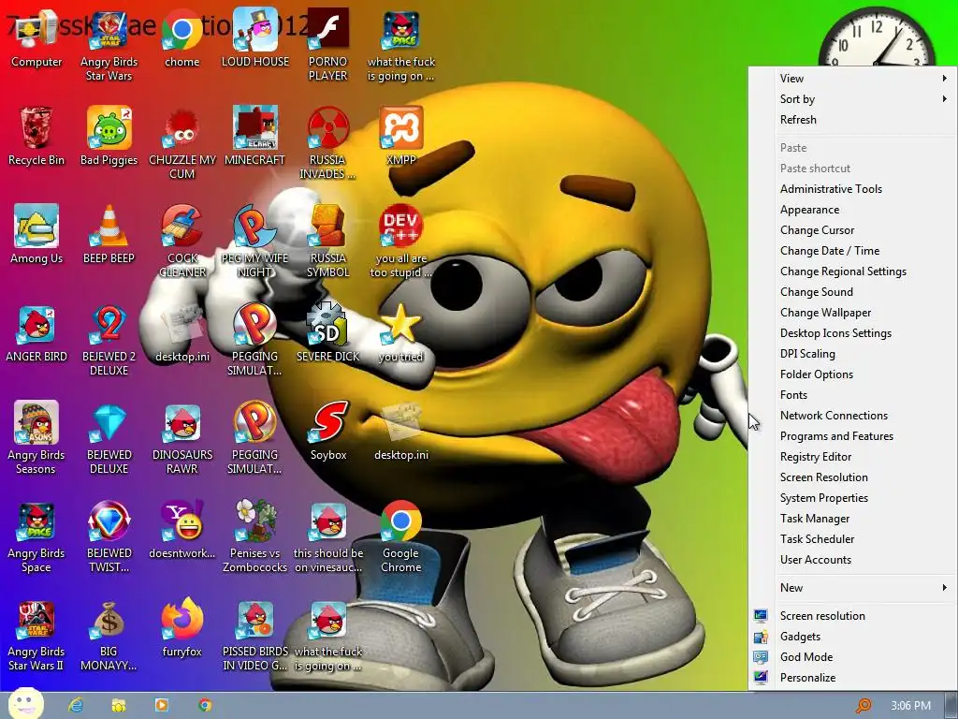This screenshot has width=958, height=719.
Task: Click the XMPP shortcut icon
Action: [x=400, y=137]
